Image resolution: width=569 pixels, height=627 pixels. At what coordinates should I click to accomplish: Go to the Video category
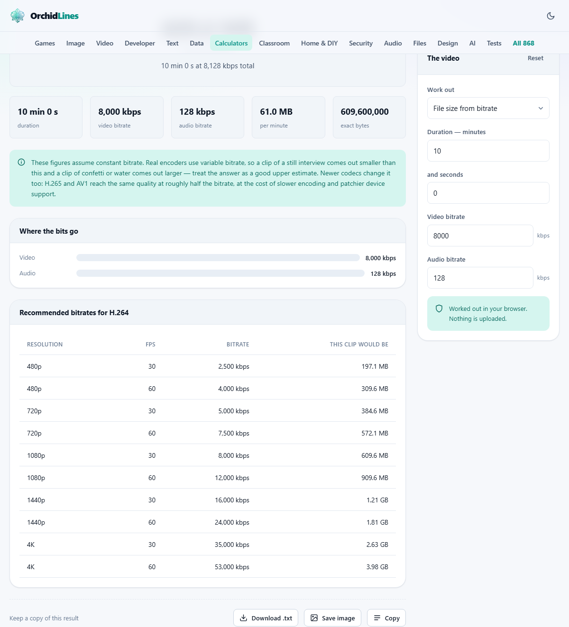point(105,43)
